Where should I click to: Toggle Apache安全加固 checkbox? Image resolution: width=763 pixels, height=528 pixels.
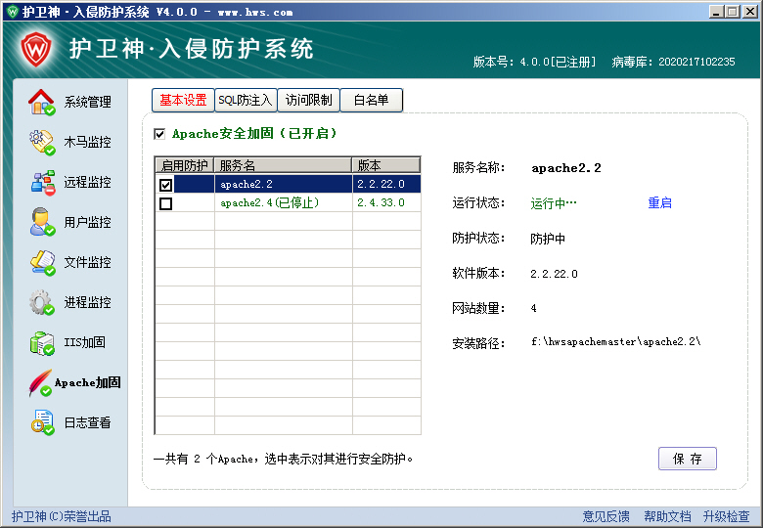(159, 134)
